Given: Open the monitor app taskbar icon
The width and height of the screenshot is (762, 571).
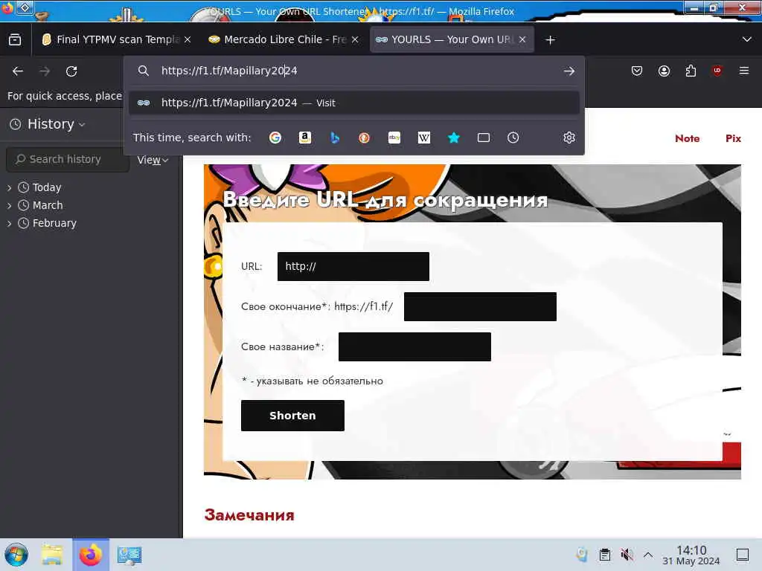Looking at the screenshot, I should (x=129, y=555).
